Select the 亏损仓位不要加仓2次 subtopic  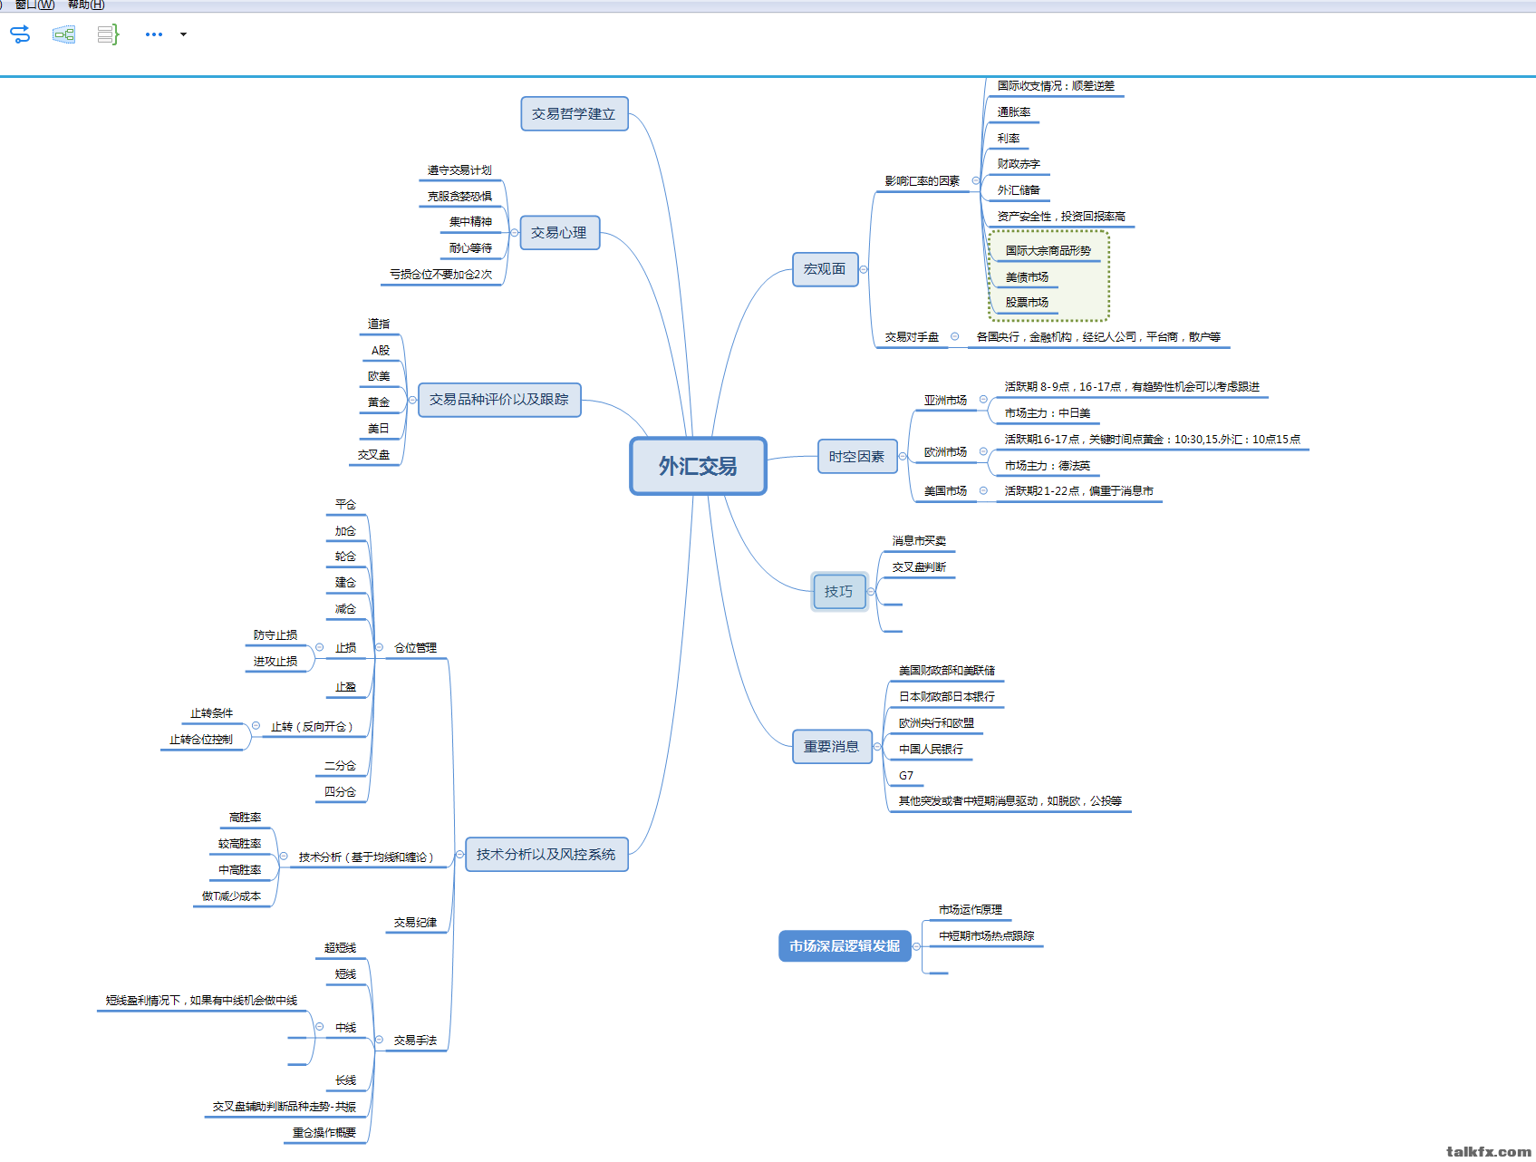coord(441,275)
